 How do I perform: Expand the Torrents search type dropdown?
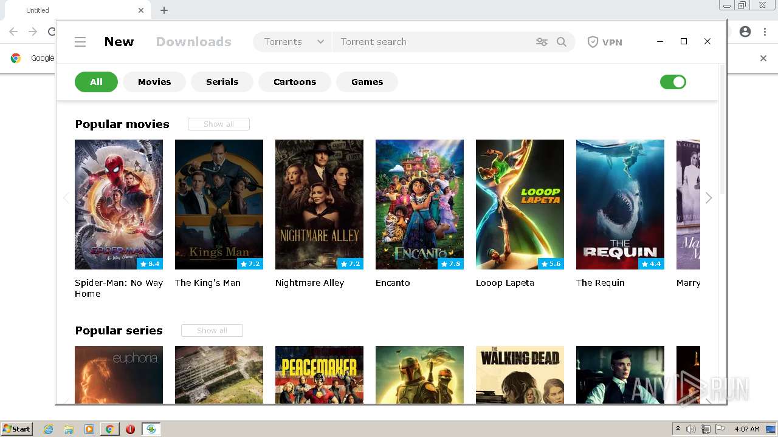coord(294,42)
